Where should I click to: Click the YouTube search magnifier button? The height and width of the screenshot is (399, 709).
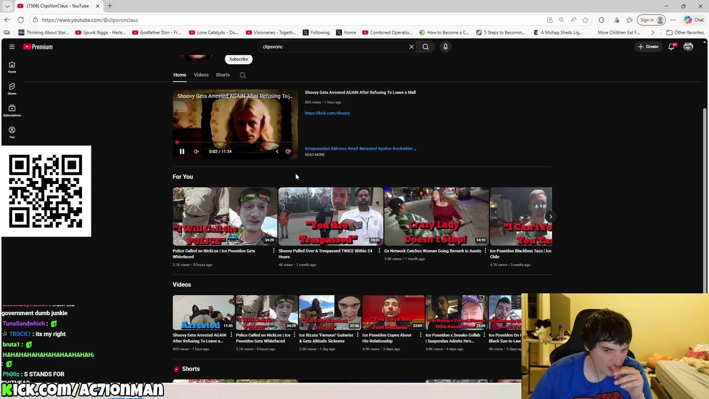pos(425,47)
